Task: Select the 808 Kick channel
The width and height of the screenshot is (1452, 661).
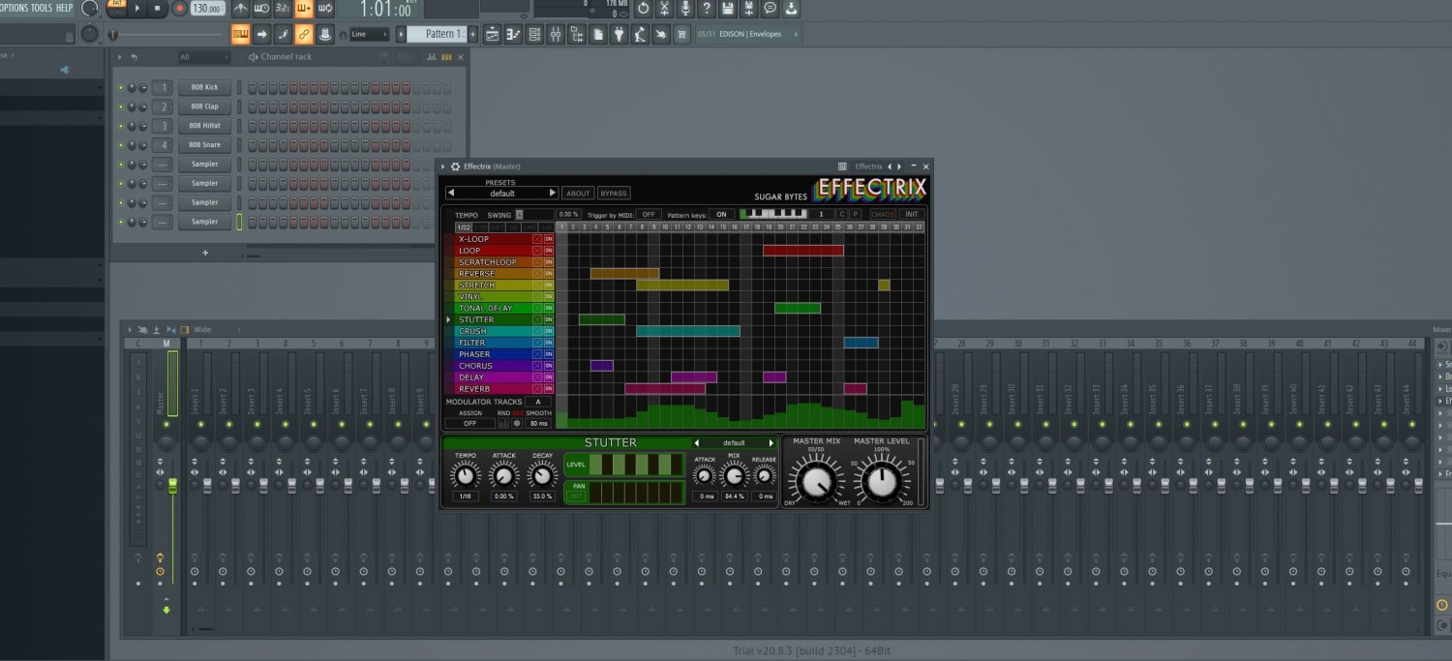Action: [203, 87]
